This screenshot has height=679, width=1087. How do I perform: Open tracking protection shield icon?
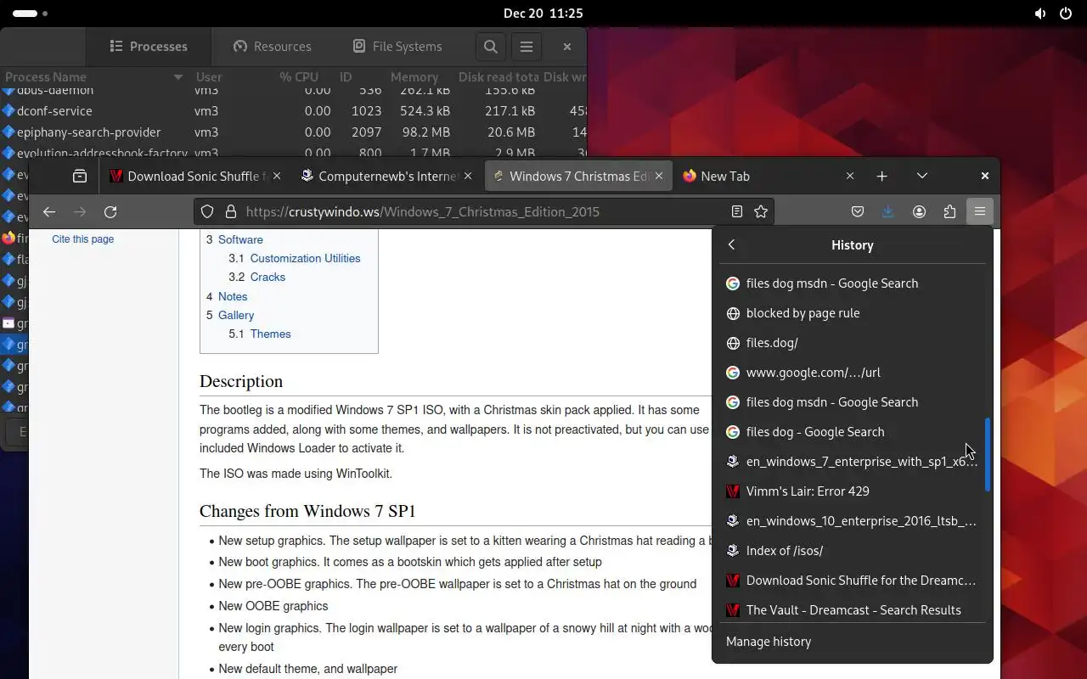[x=207, y=211]
